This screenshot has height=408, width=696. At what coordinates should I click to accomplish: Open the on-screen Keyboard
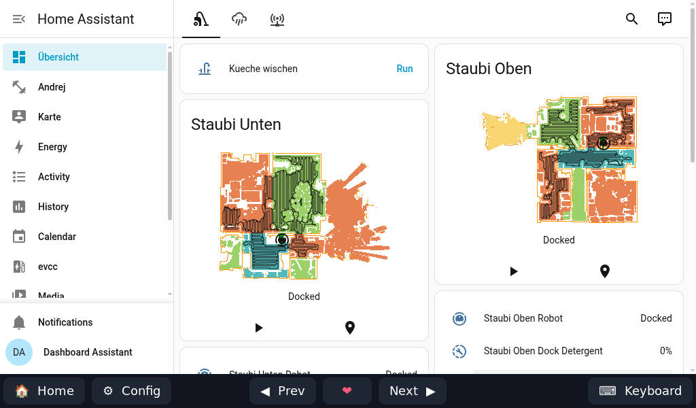point(640,391)
